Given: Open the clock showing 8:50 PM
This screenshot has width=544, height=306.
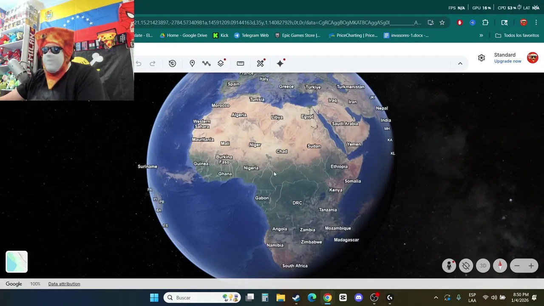Looking at the screenshot, I should pyautogui.click(x=521, y=297).
